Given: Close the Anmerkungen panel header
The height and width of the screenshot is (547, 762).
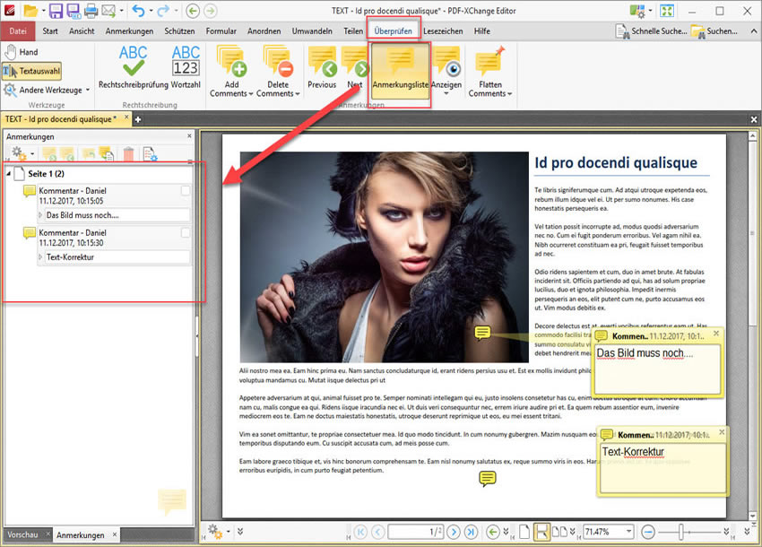Looking at the screenshot, I should click(x=189, y=136).
